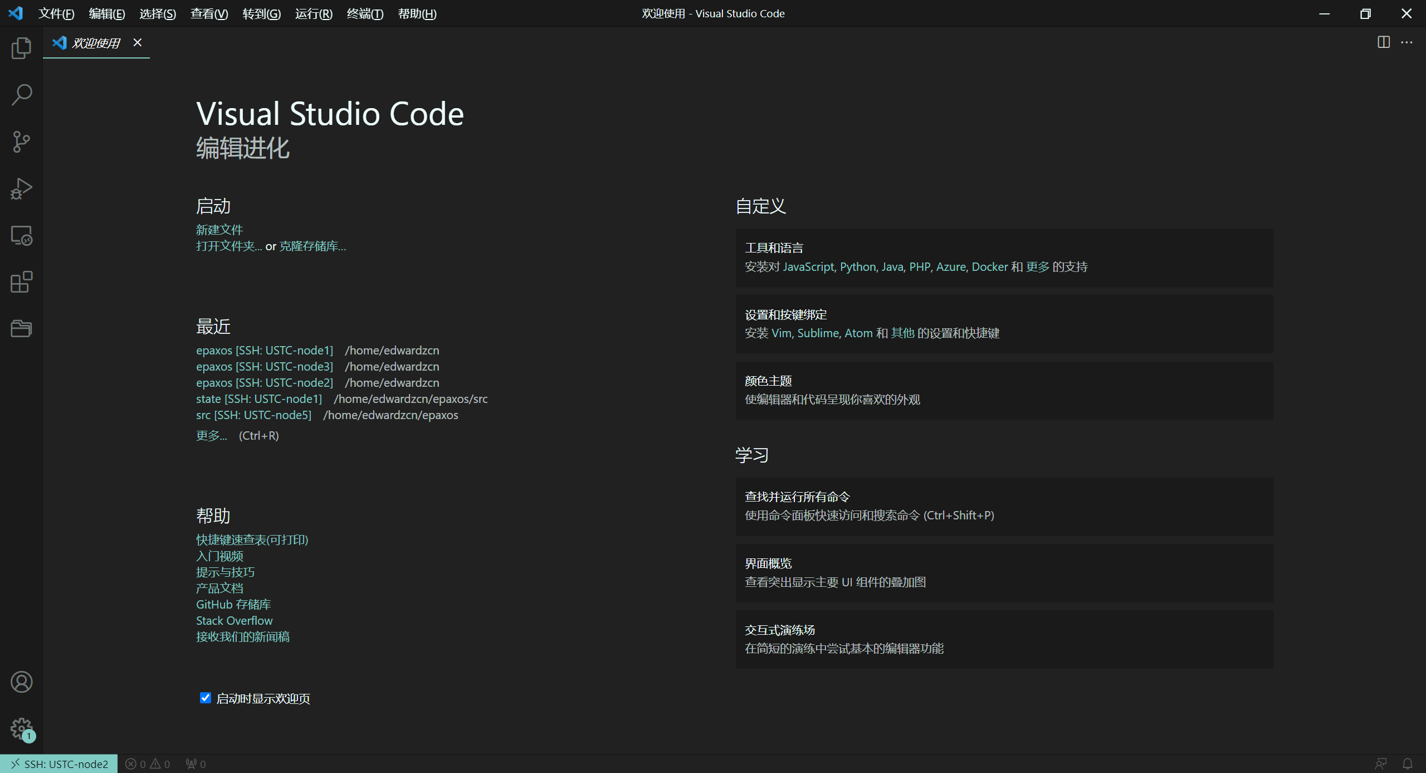Click the 查找并运行所有命令 card

(x=1004, y=507)
